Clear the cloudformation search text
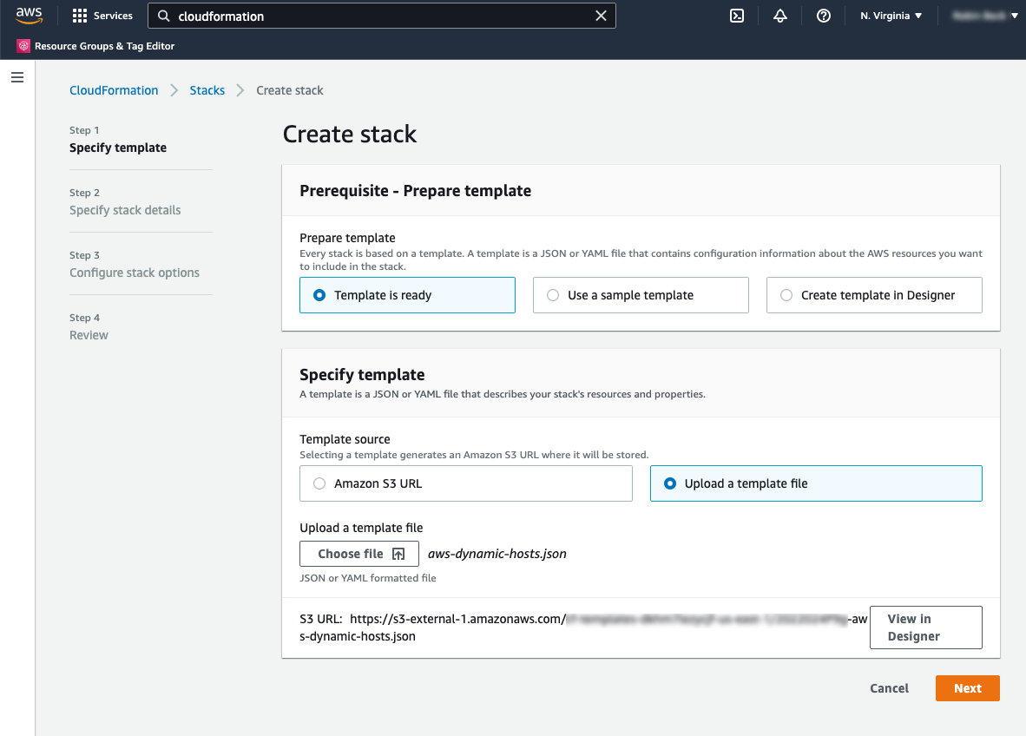This screenshot has height=736, width=1026. tap(601, 16)
